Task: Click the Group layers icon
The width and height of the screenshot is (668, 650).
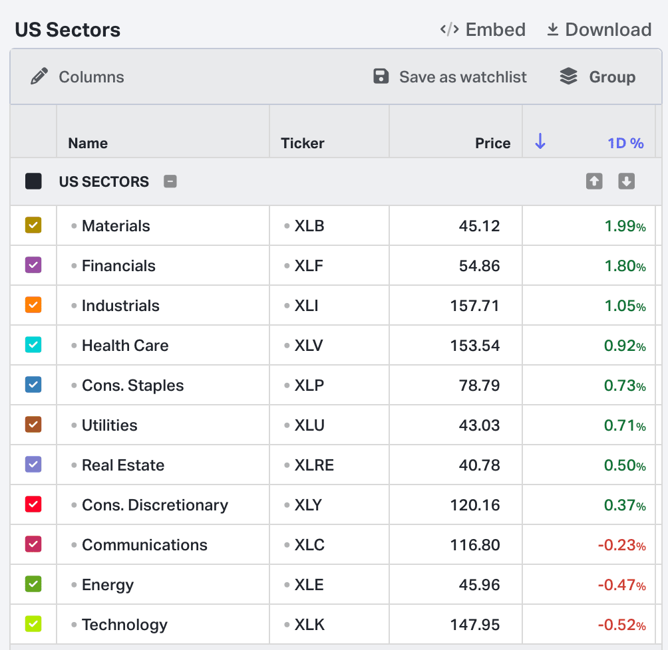Action: pyautogui.click(x=568, y=76)
